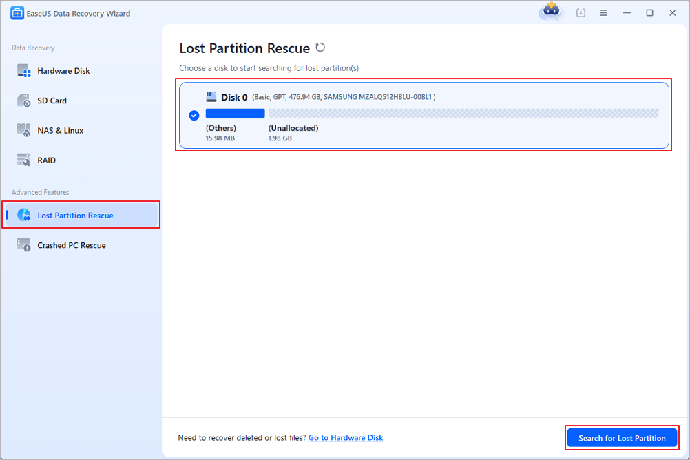The width and height of the screenshot is (690, 460).
Task: Deselect Disk 0 by clicking its blue check
Action: click(x=194, y=115)
